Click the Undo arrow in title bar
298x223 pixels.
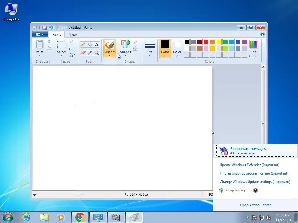(x=51, y=28)
